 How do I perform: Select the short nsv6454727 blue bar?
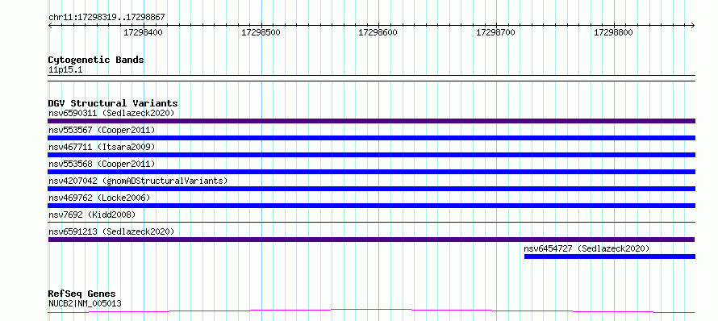click(609, 256)
